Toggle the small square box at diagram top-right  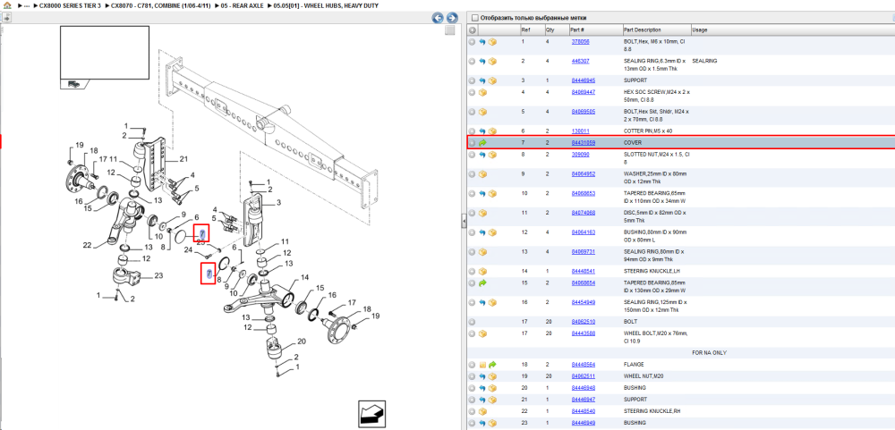point(450,30)
